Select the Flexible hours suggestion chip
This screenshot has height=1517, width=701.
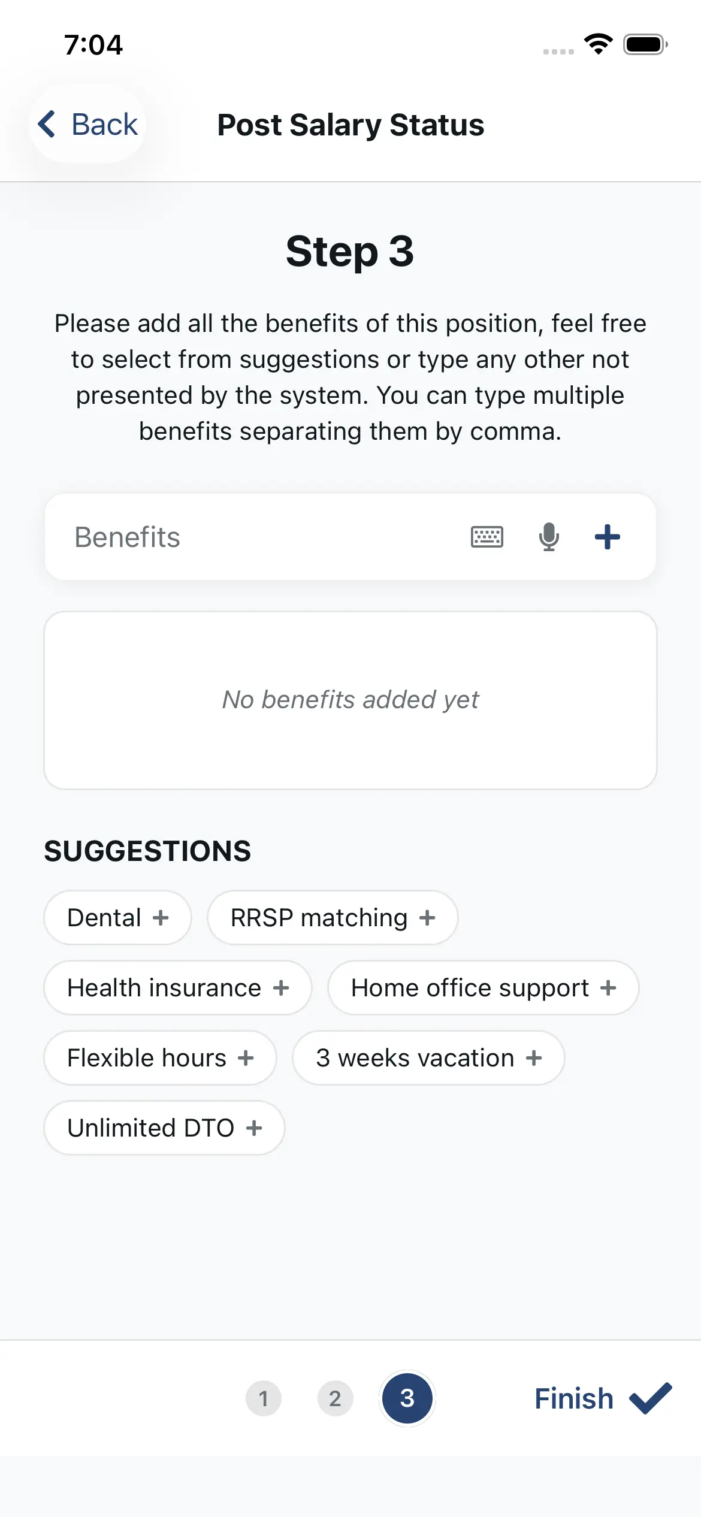click(160, 1058)
